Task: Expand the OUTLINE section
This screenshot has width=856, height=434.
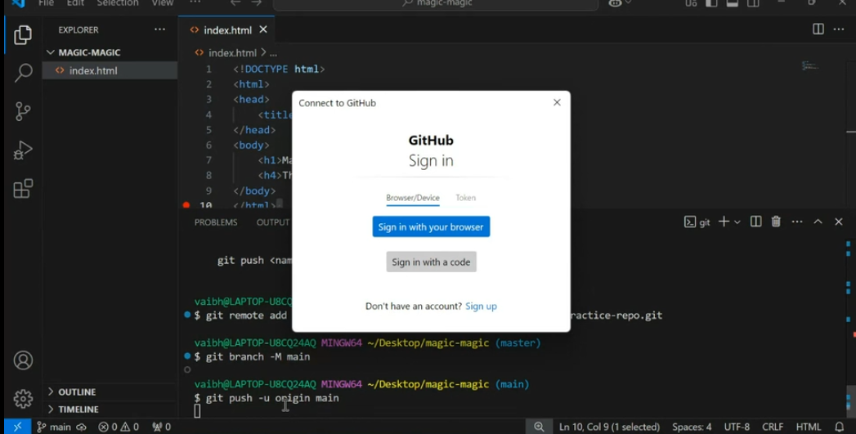Action: [77, 392]
